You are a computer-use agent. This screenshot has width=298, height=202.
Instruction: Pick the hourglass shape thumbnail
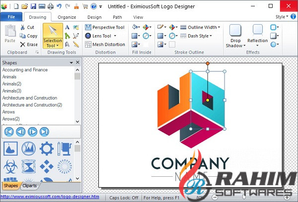(28, 166)
